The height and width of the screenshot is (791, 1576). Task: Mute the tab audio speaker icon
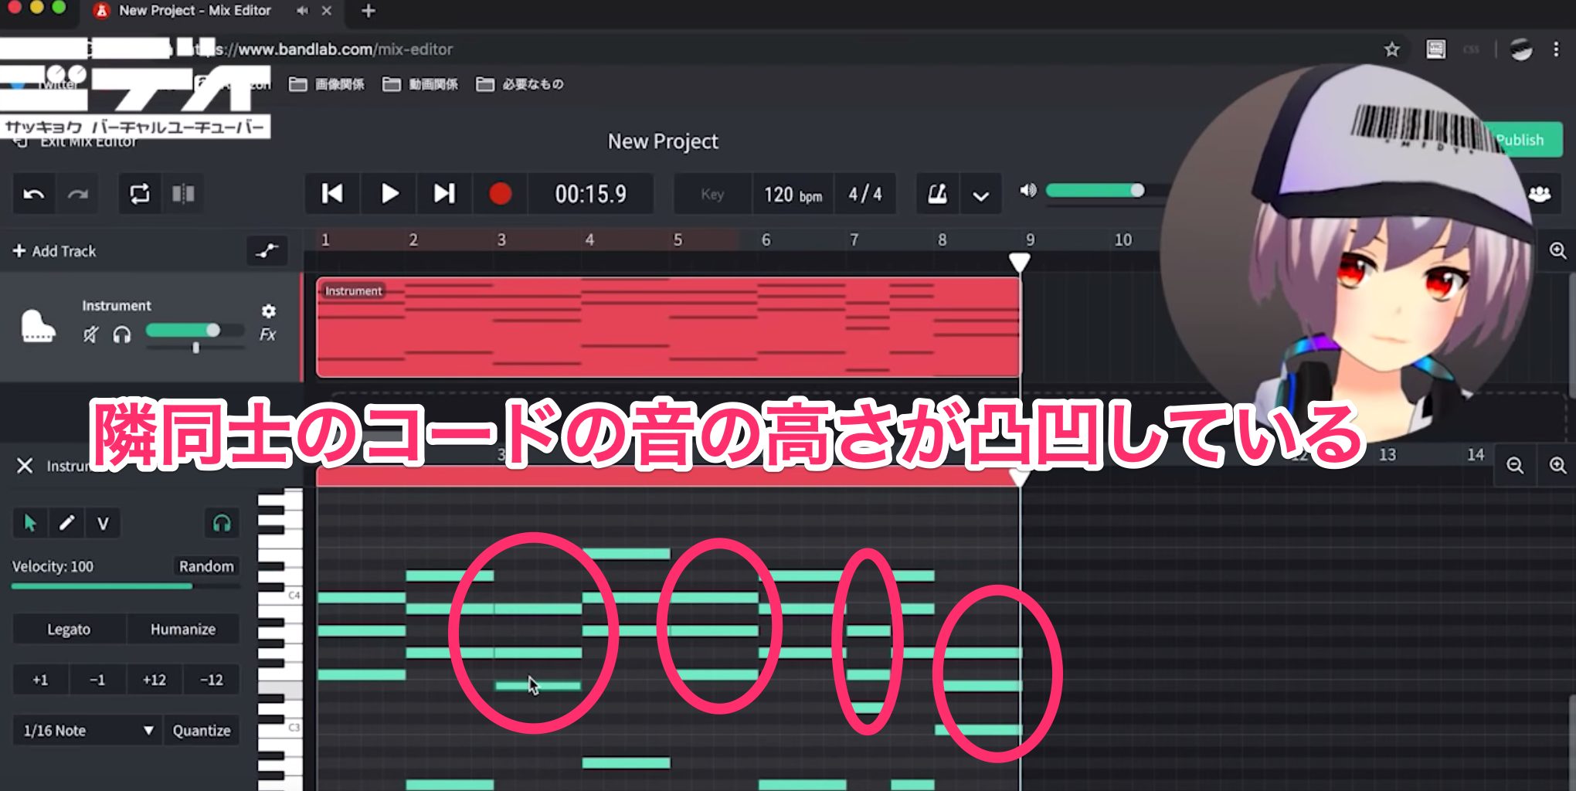pos(302,11)
